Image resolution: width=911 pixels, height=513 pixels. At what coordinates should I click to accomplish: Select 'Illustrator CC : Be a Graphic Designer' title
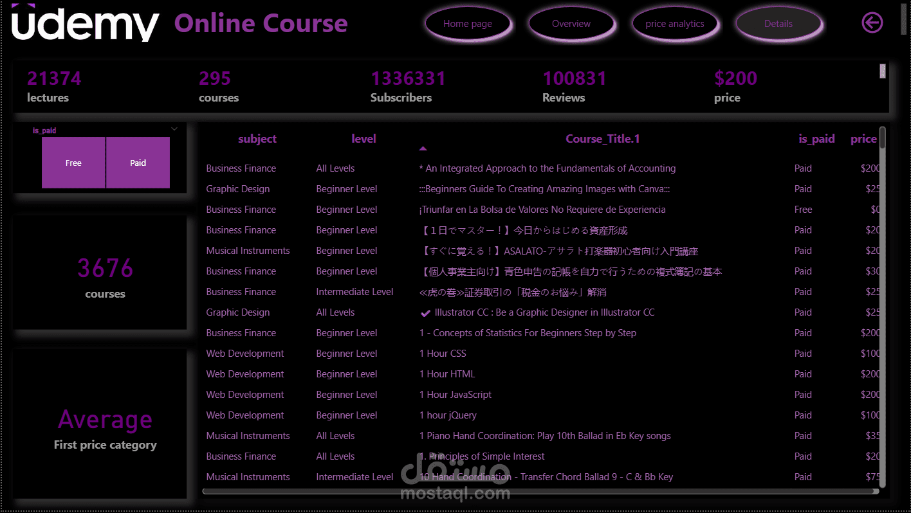coord(544,312)
